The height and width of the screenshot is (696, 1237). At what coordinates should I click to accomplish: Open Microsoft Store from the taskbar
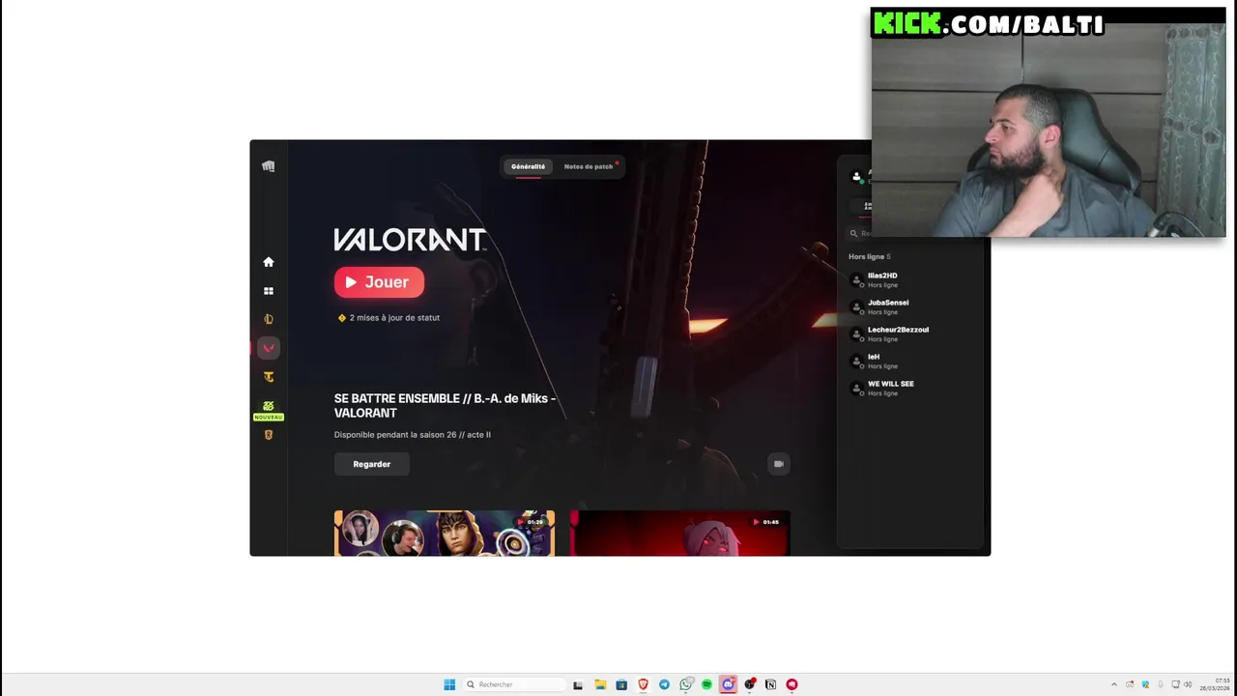coord(621,684)
